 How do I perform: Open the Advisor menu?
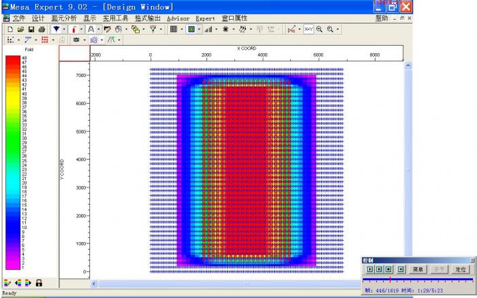tap(178, 18)
